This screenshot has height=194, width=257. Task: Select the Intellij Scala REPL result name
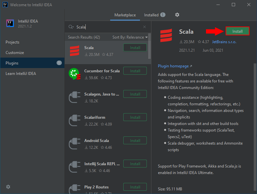(102, 164)
